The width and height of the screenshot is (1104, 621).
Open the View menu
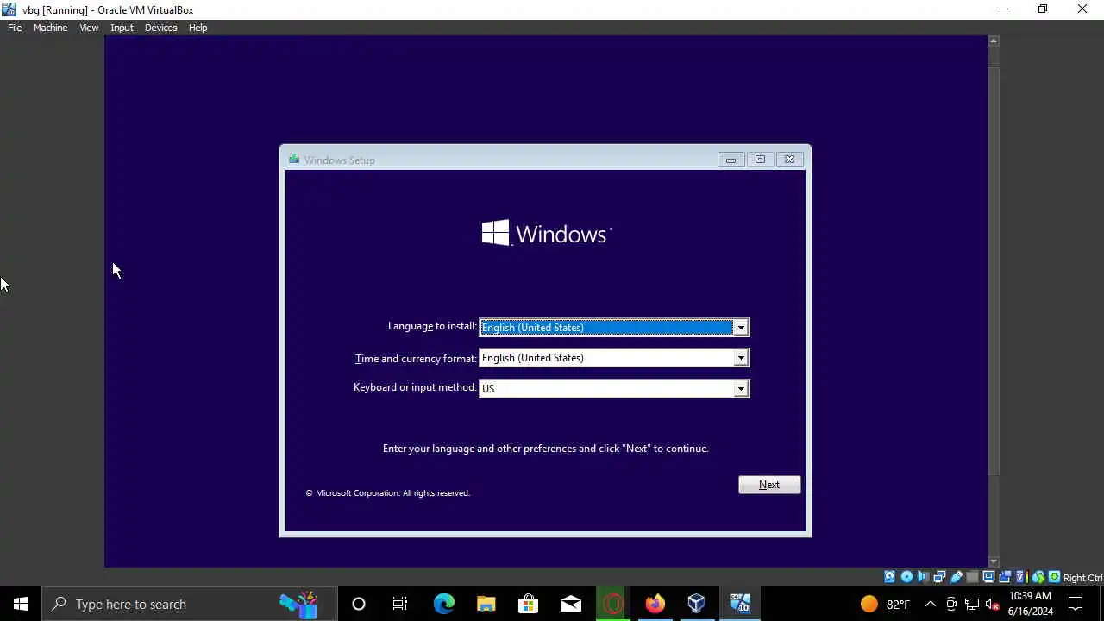[89, 28]
